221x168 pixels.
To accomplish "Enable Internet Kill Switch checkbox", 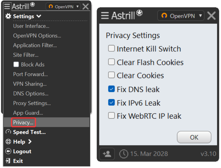I will point(111,48).
